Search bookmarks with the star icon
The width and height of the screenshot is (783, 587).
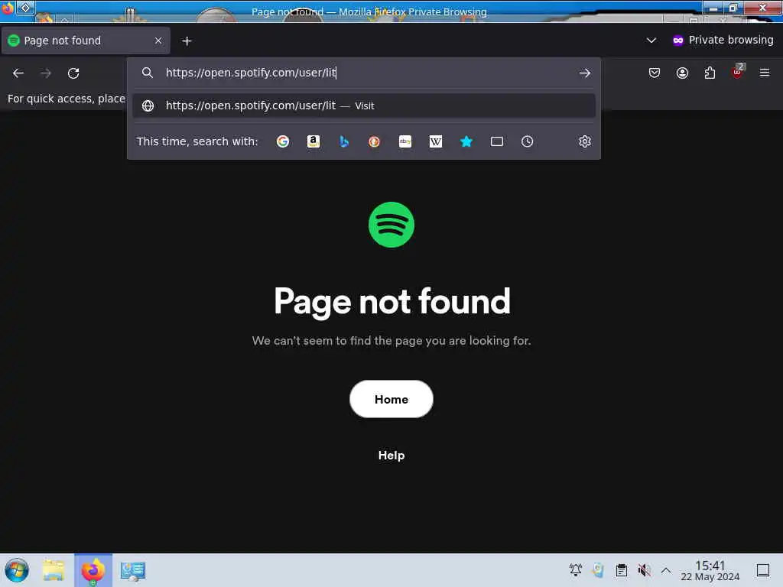pos(466,141)
